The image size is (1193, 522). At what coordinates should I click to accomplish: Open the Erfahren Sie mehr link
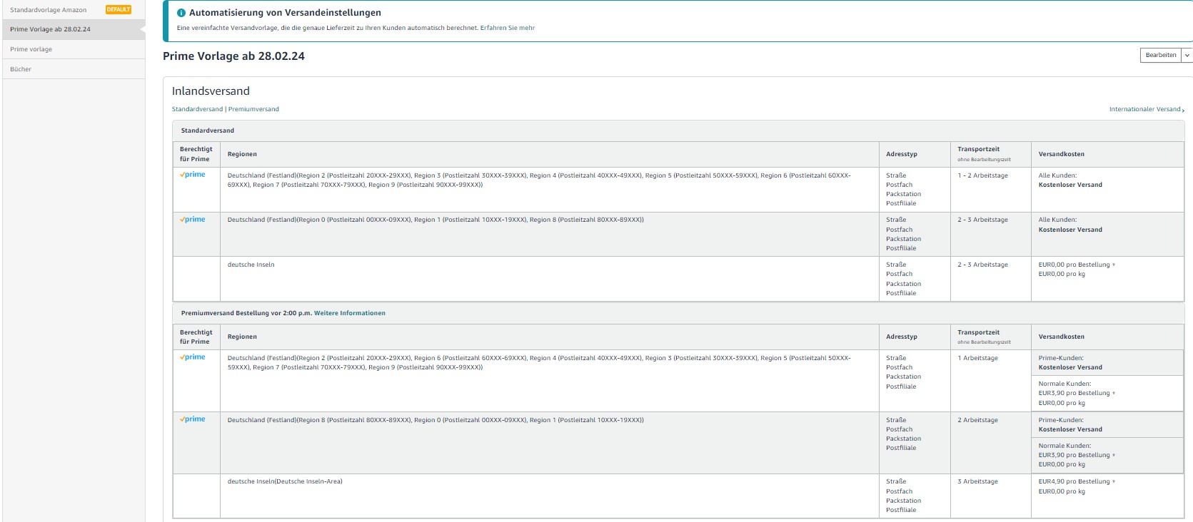click(508, 28)
